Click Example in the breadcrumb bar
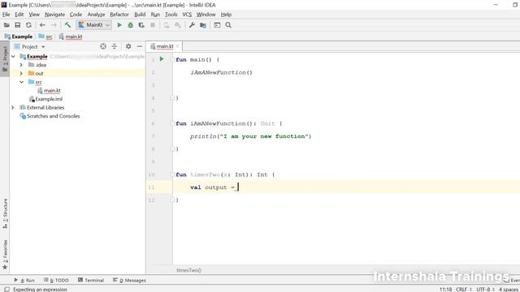The width and height of the screenshot is (520, 292). click(x=19, y=36)
